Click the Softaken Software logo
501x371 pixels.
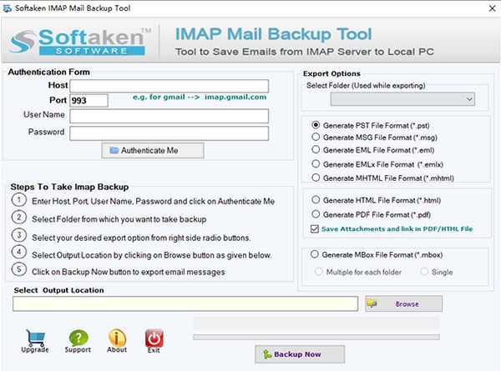80,42
